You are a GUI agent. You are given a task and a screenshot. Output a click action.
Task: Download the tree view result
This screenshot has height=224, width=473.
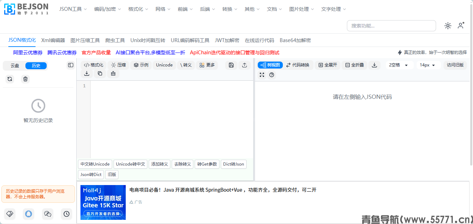click(x=374, y=65)
